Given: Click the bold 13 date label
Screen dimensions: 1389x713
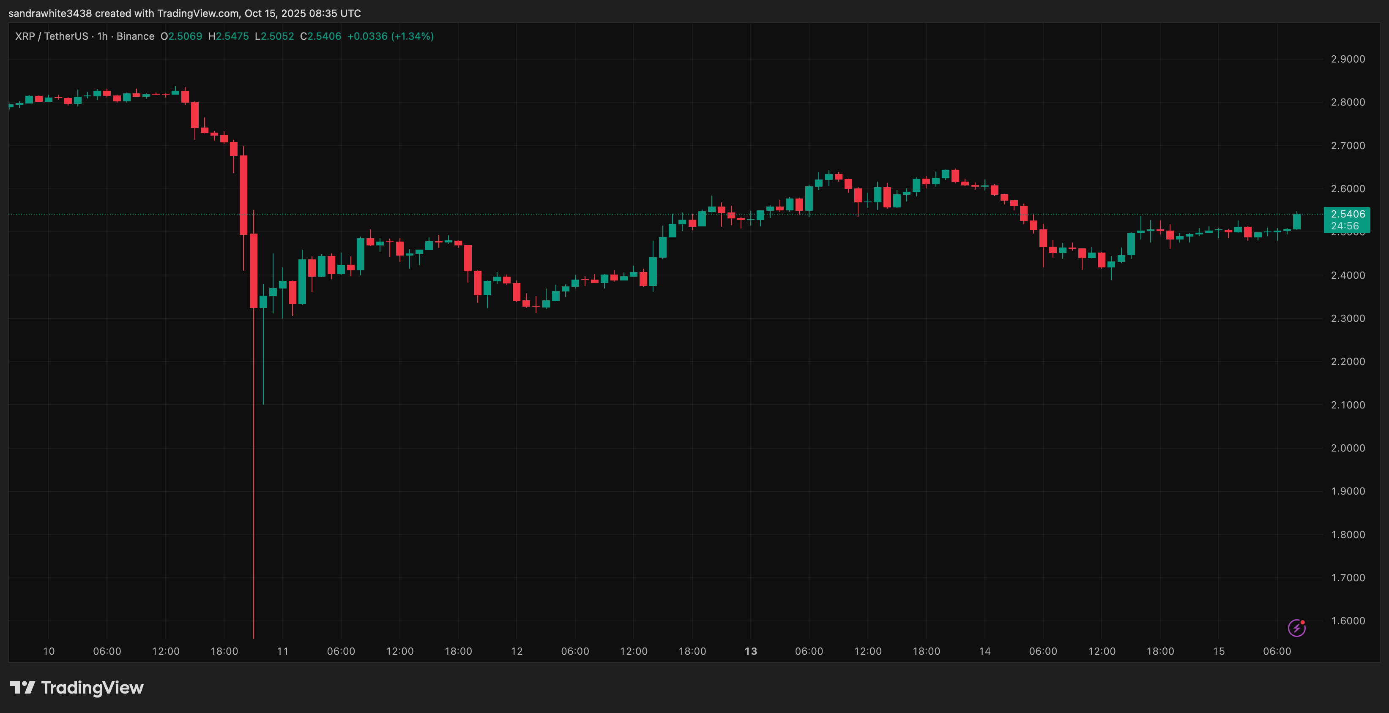Looking at the screenshot, I should 751,651.
